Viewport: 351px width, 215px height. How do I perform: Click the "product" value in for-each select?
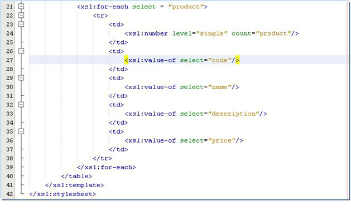point(186,7)
